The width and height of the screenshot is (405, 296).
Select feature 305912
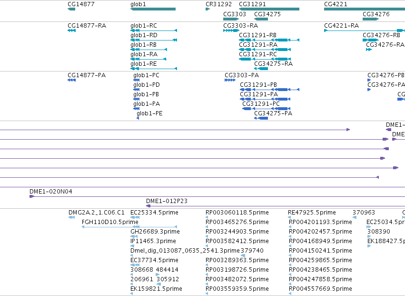click(168, 279)
